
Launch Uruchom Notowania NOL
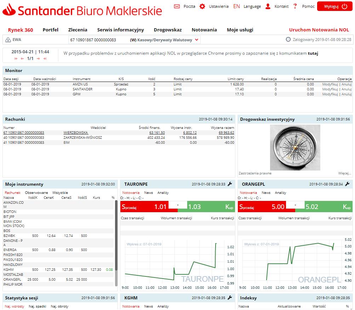coord(319,30)
